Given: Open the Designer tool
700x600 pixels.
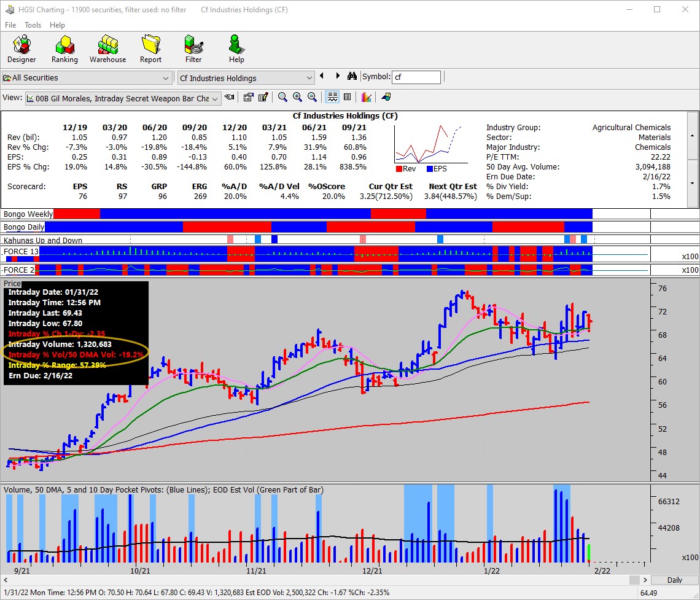Looking at the screenshot, I should tap(21, 49).
